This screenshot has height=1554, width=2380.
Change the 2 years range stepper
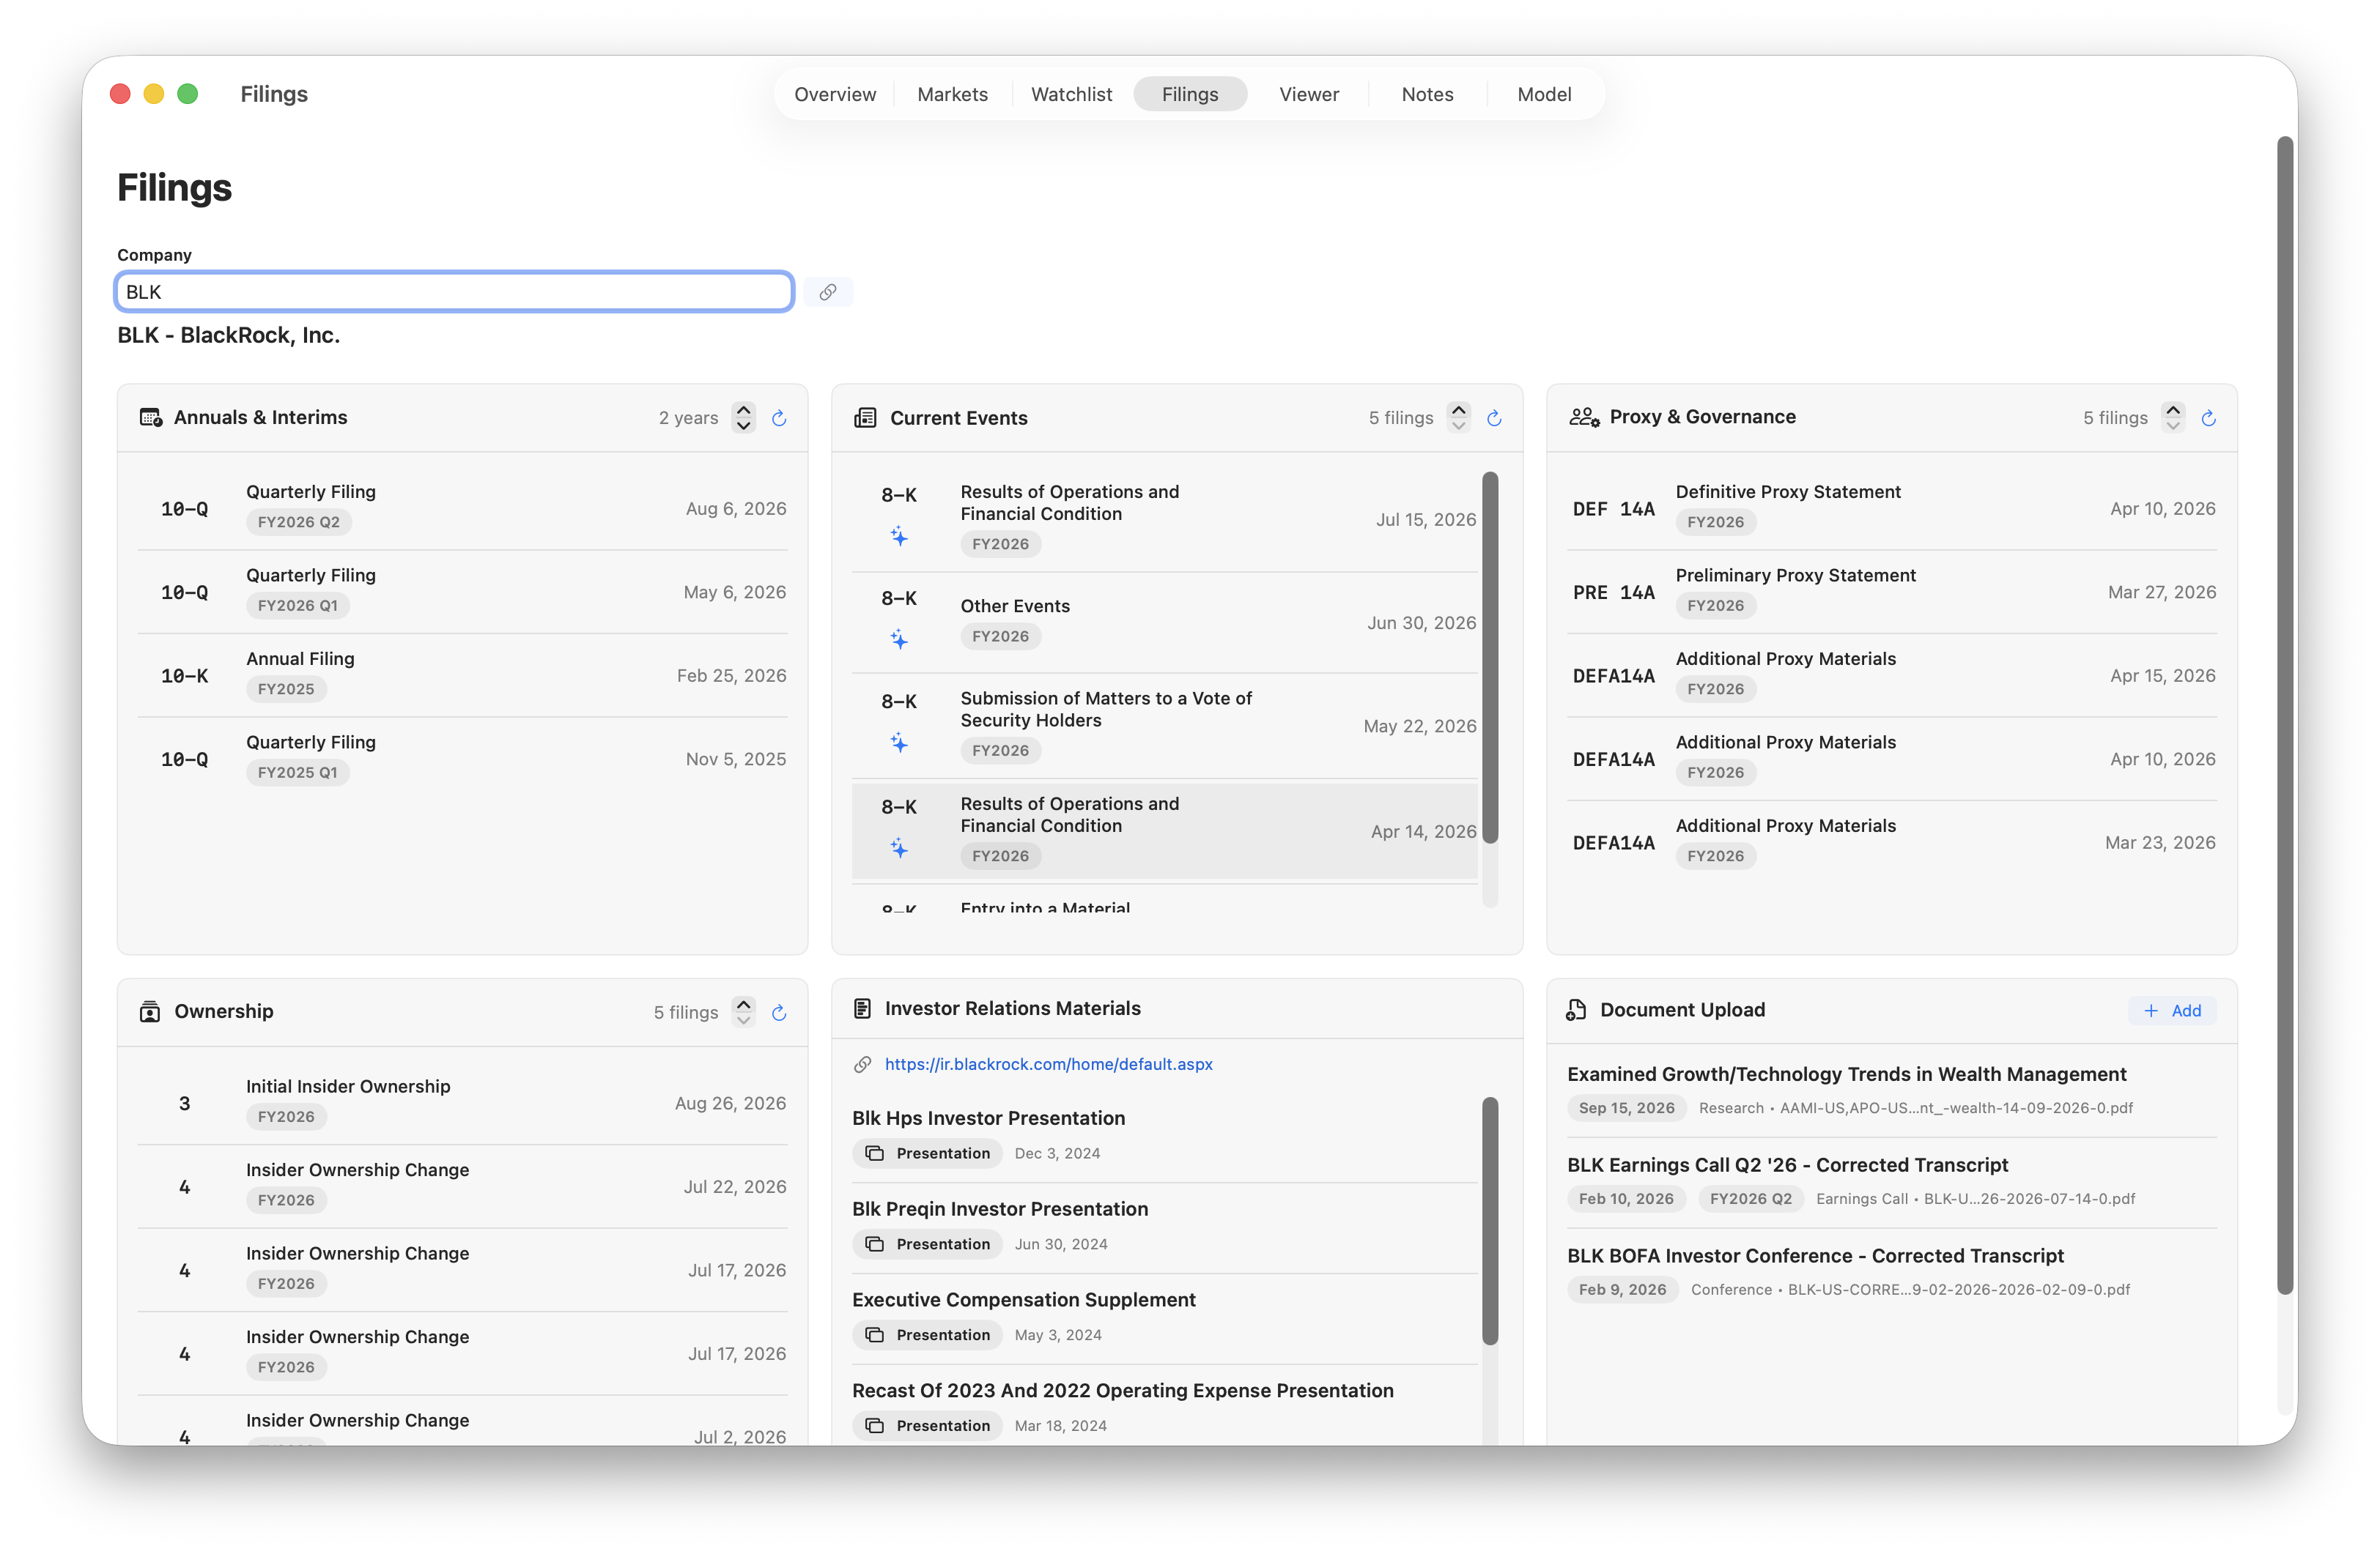[743, 417]
